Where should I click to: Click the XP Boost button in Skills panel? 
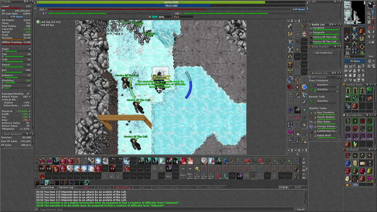(x=16, y=17)
